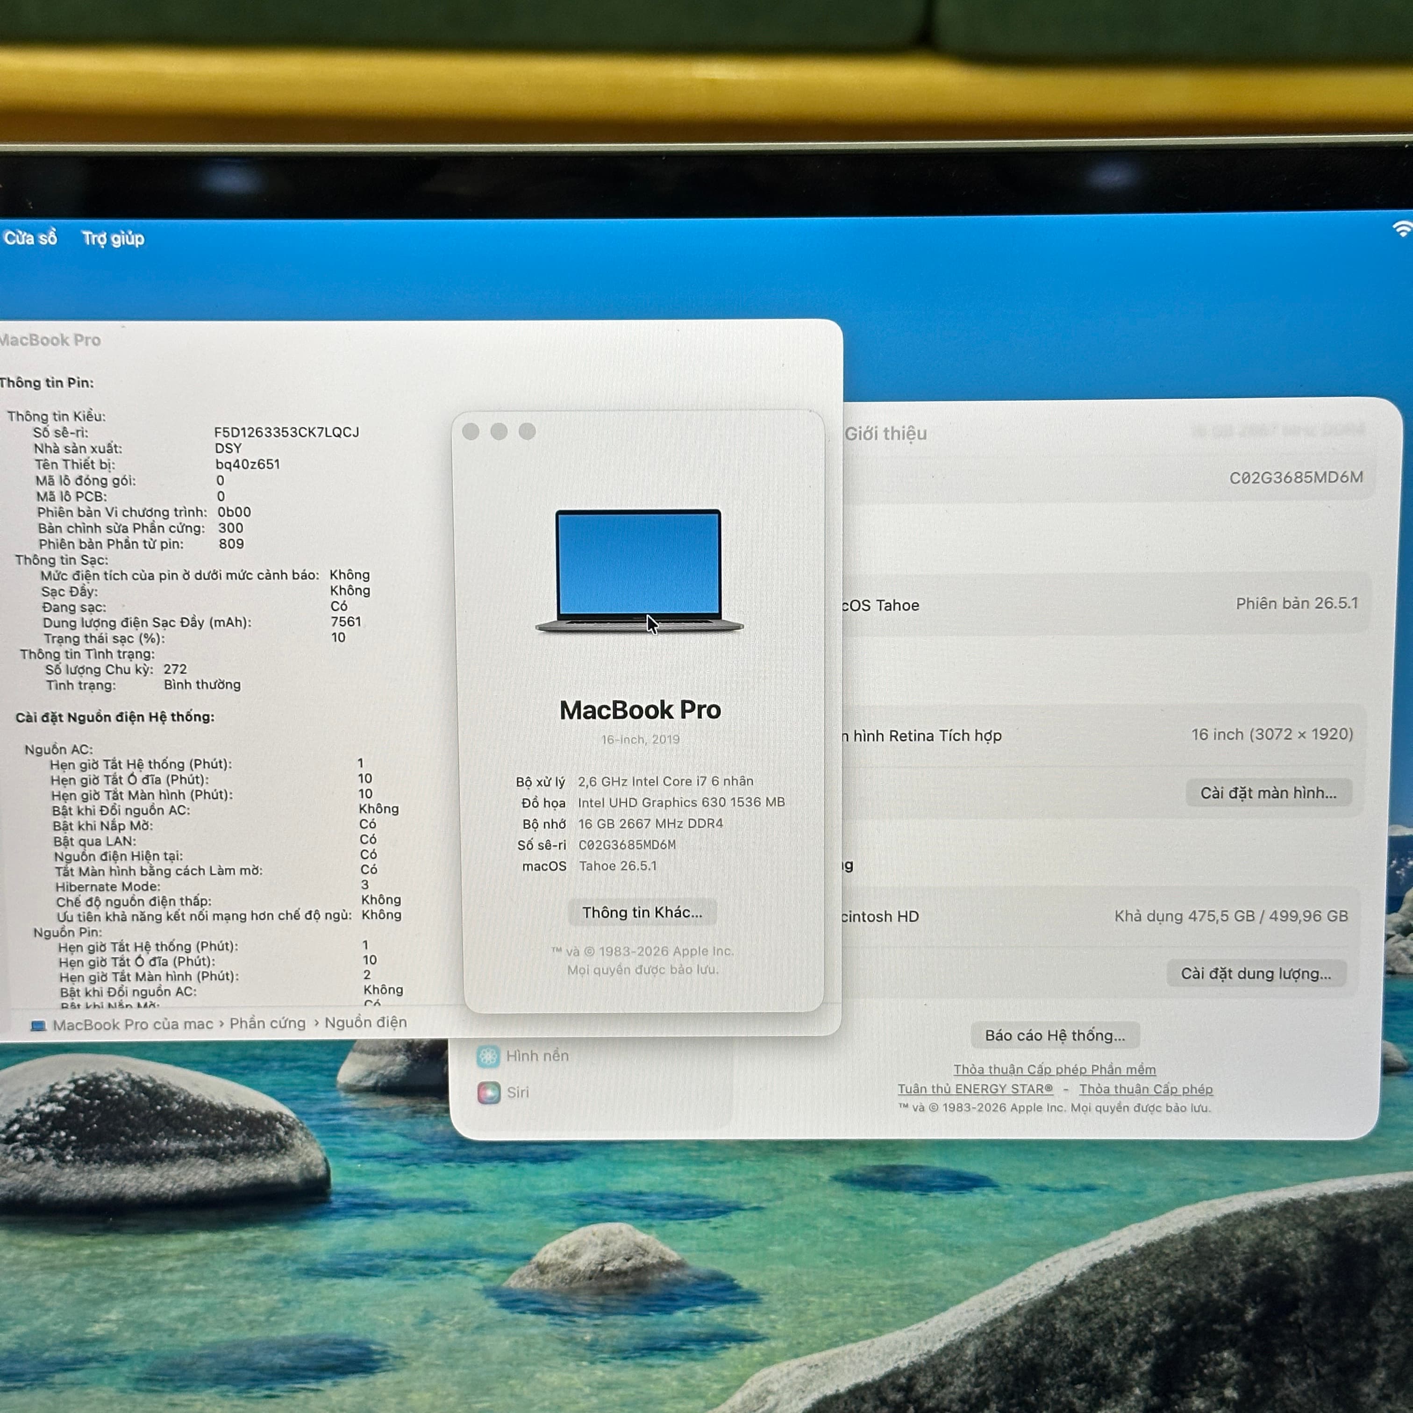This screenshot has width=1413, height=1413.
Task: Click the 16 inch (3072 × 1920) display value
Action: click(1272, 734)
